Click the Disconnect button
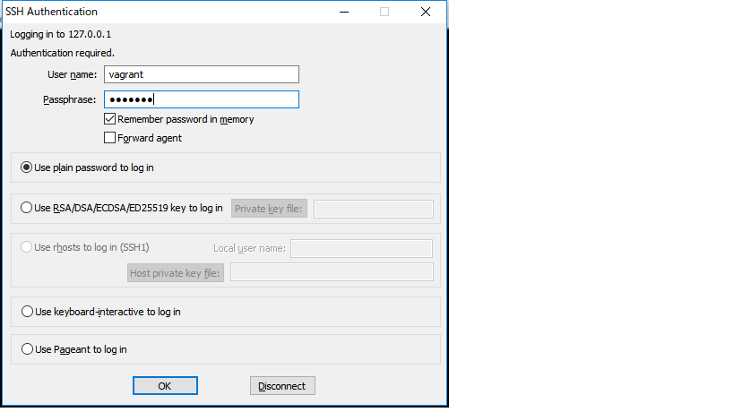The height and width of the screenshot is (412, 734). click(x=282, y=386)
